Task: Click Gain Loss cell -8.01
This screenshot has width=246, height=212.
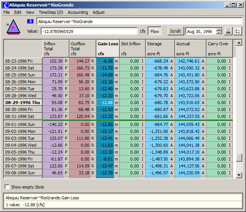Action: [x=108, y=159]
